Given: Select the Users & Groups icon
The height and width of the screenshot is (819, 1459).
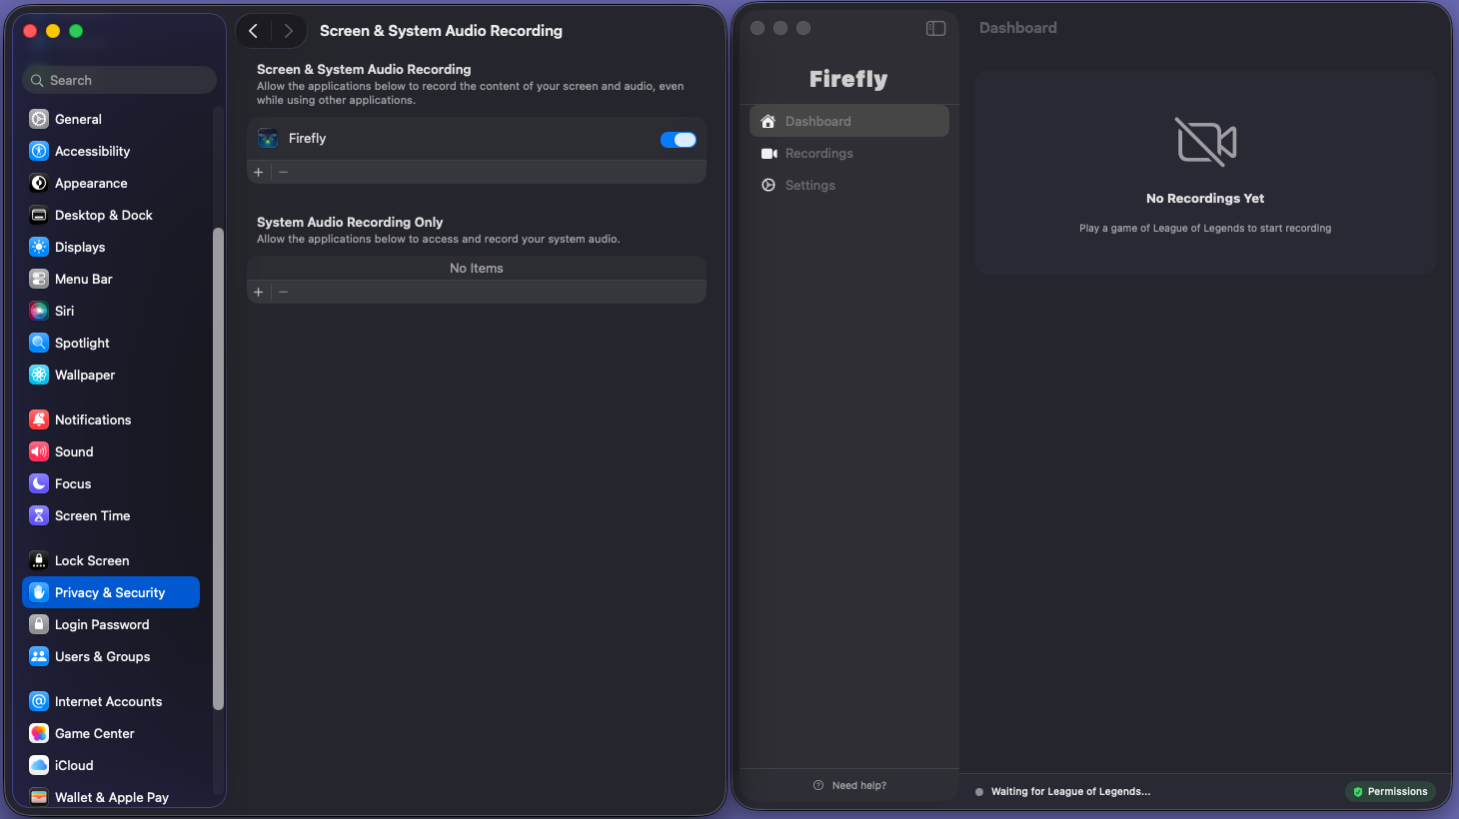Looking at the screenshot, I should (39, 656).
